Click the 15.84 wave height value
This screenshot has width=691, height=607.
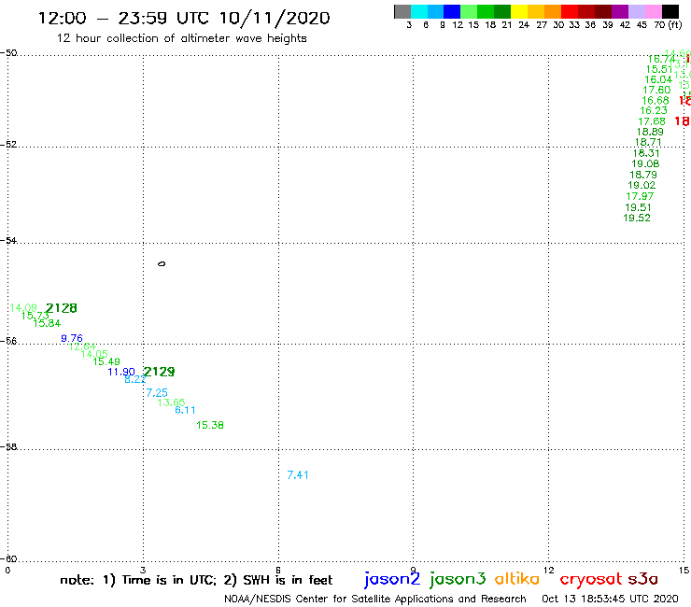(x=47, y=323)
